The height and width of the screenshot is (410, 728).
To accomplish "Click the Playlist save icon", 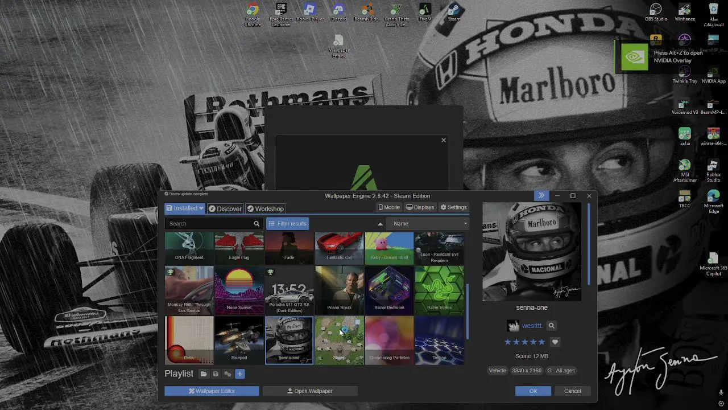I will (x=216, y=374).
